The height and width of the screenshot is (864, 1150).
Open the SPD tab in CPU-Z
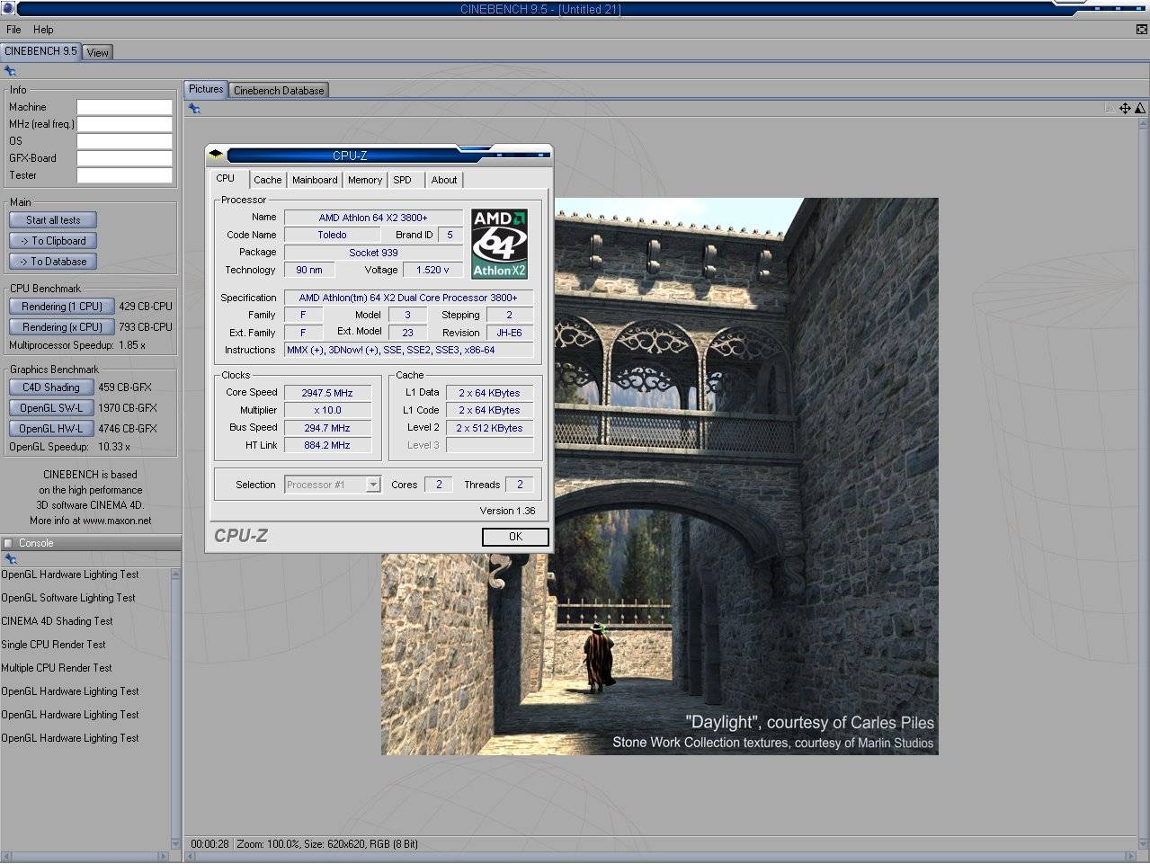point(403,180)
